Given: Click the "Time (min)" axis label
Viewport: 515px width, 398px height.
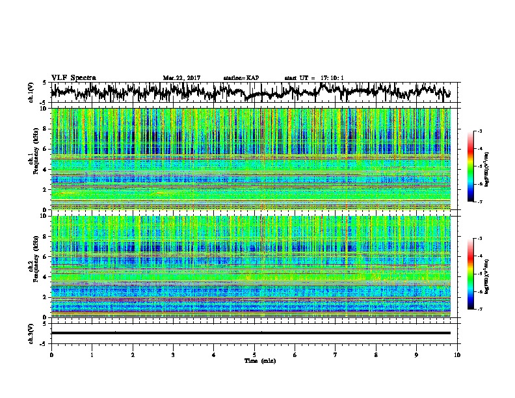Looking at the screenshot, I should (x=260, y=361).
